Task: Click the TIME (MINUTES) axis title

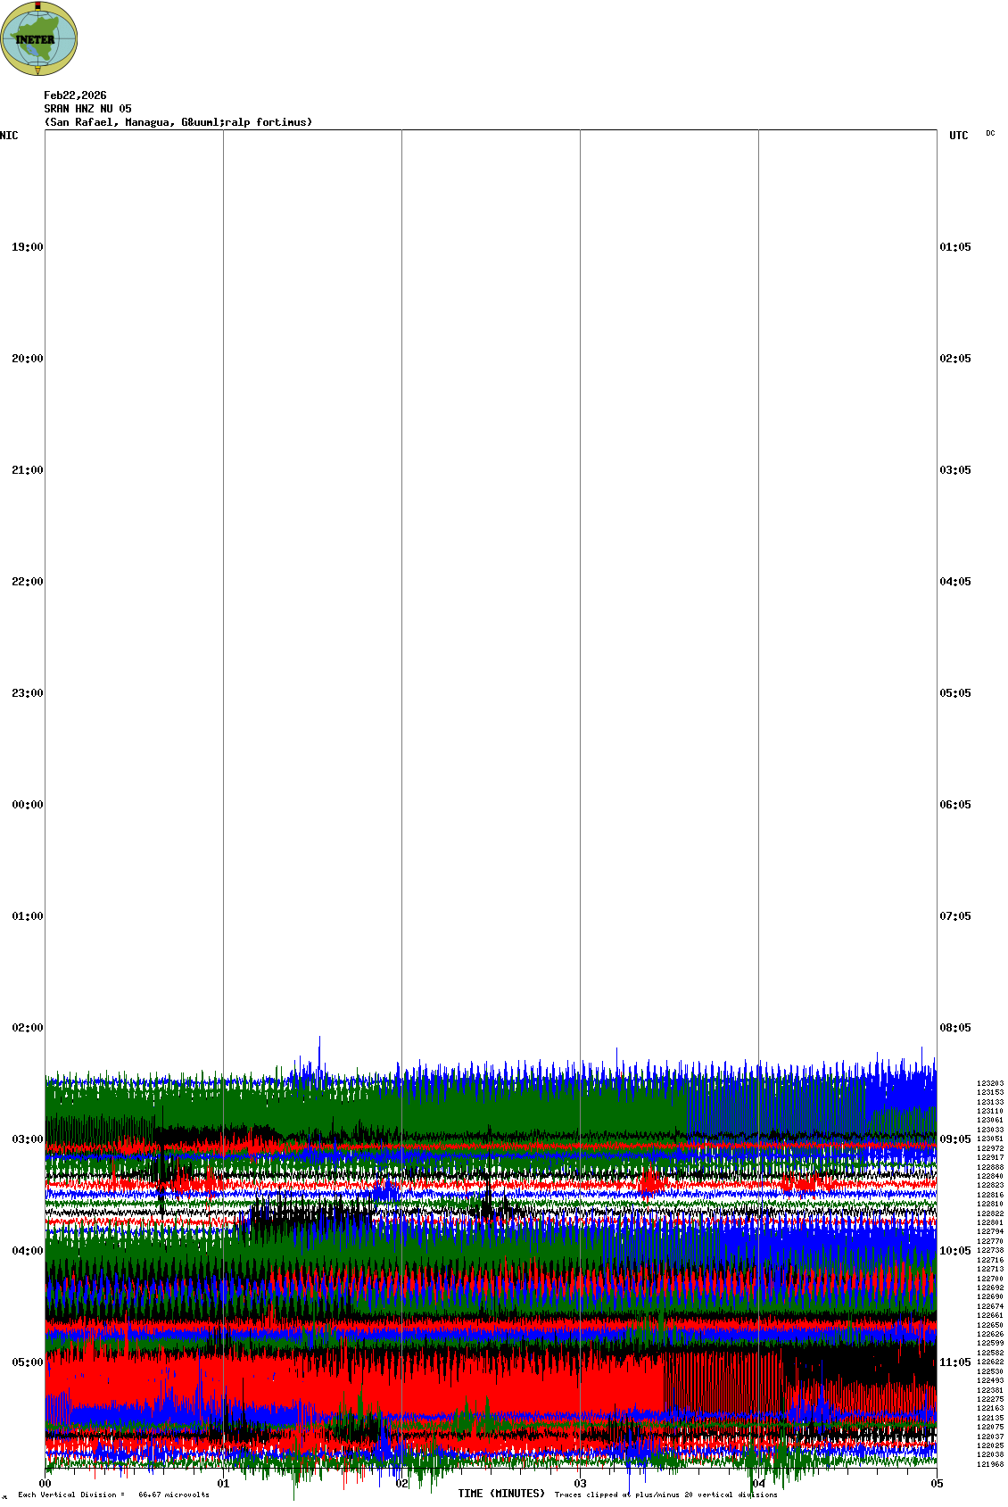Action: click(501, 1494)
